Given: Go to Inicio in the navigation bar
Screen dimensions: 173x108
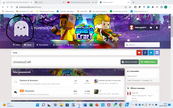Looking at the screenshot, I should [x=16, y=45].
